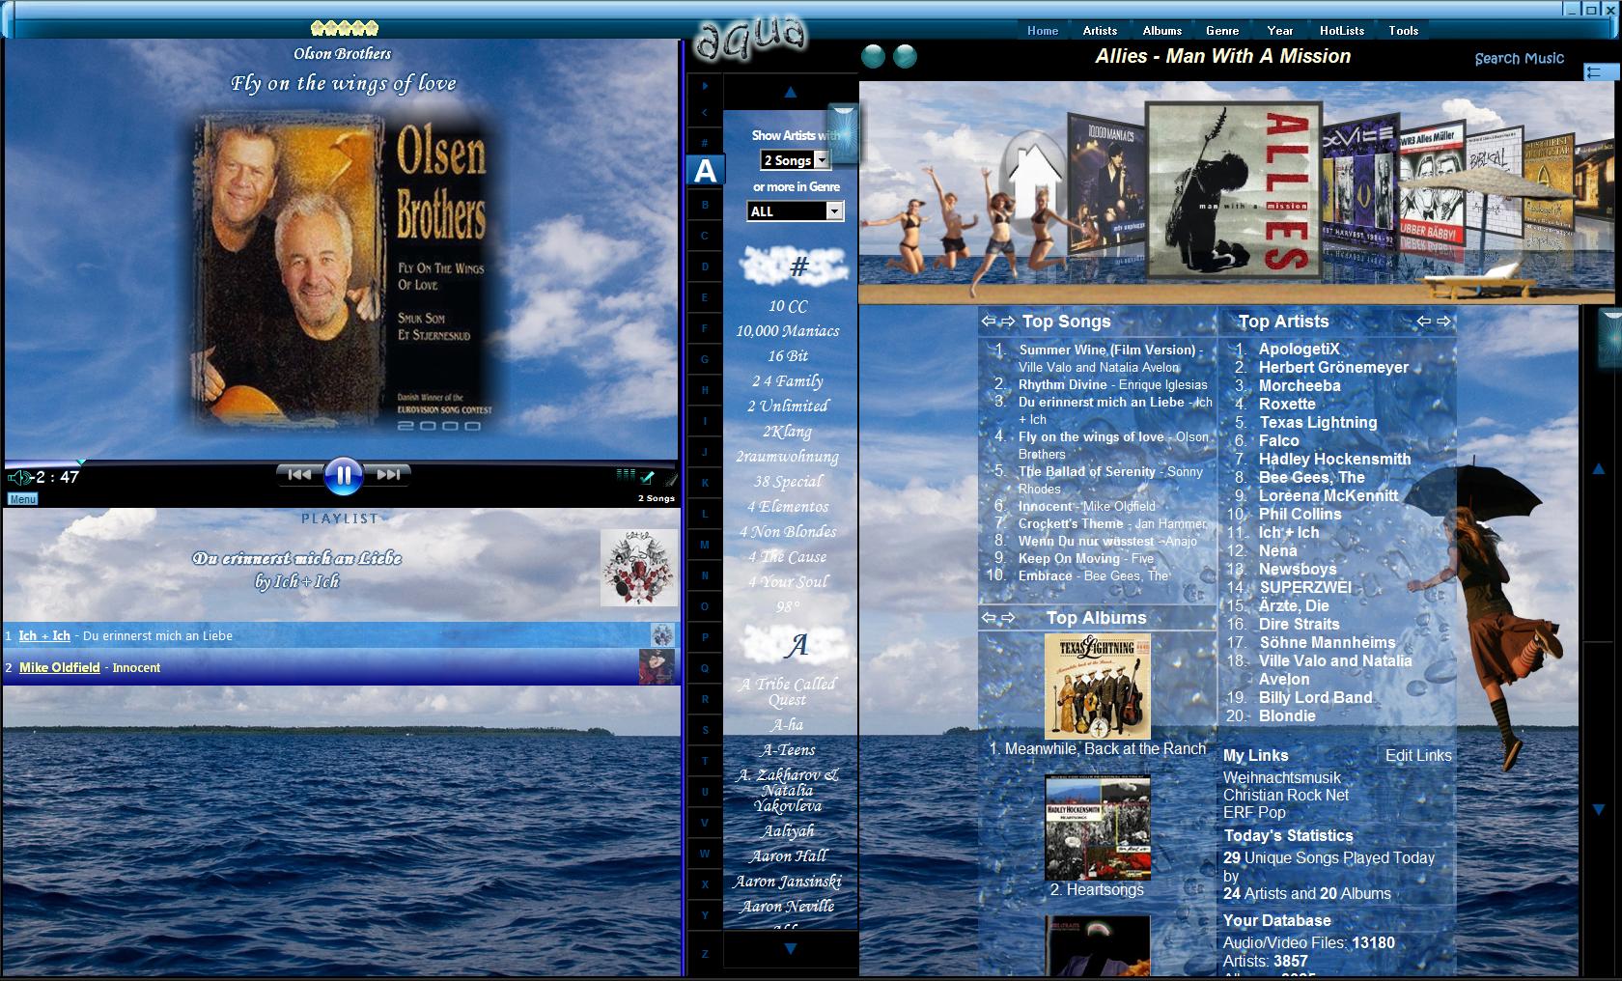Select artist Aaliyah

788,831
